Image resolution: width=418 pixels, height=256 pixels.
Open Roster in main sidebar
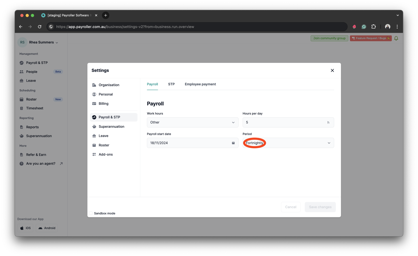click(x=41, y=99)
